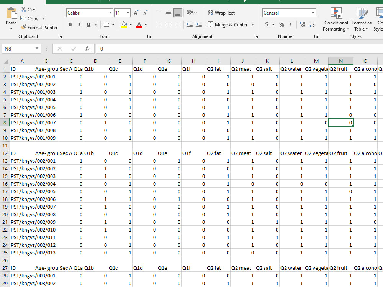The height and width of the screenshot is (287, 383).
Task: Apply comma style format
Action: [x=290, y=24]
